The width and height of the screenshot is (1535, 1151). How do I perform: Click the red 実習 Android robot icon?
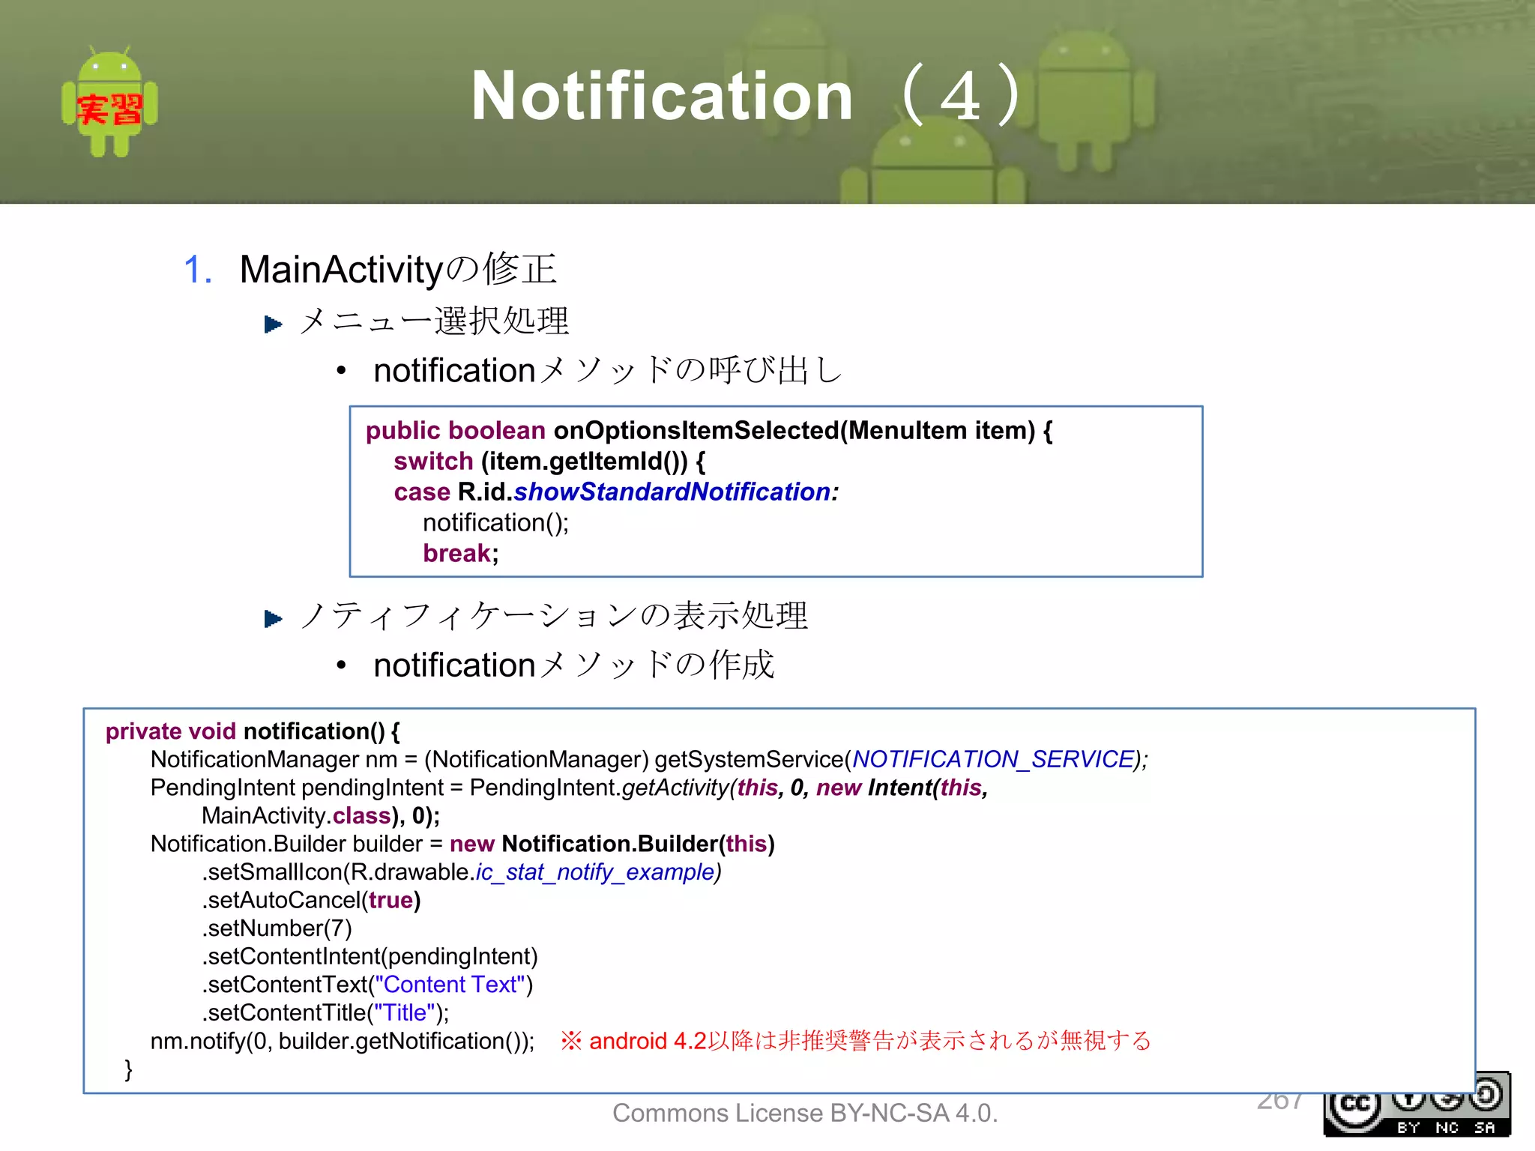click(109, 102)
